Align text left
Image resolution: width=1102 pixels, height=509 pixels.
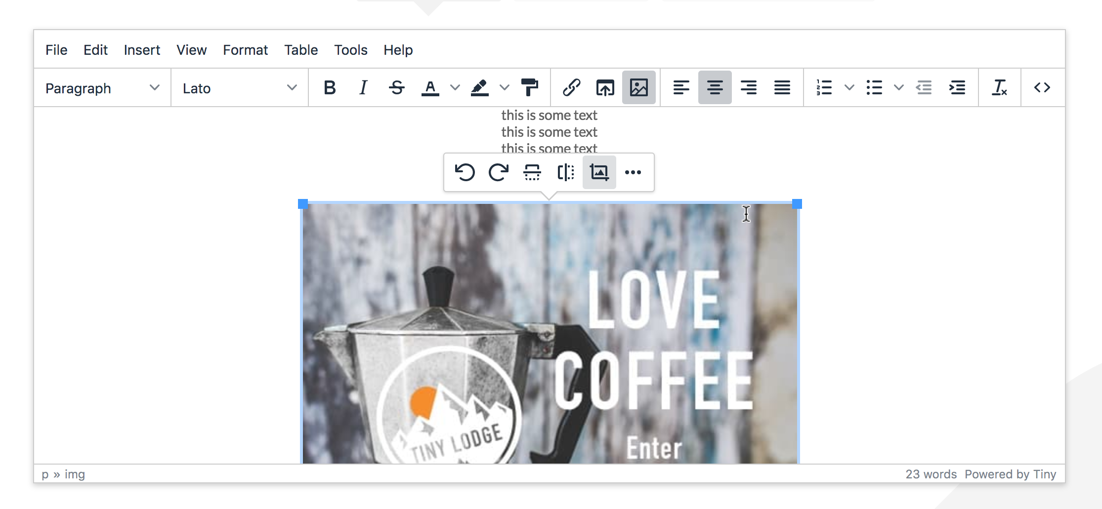pos(681,88)
